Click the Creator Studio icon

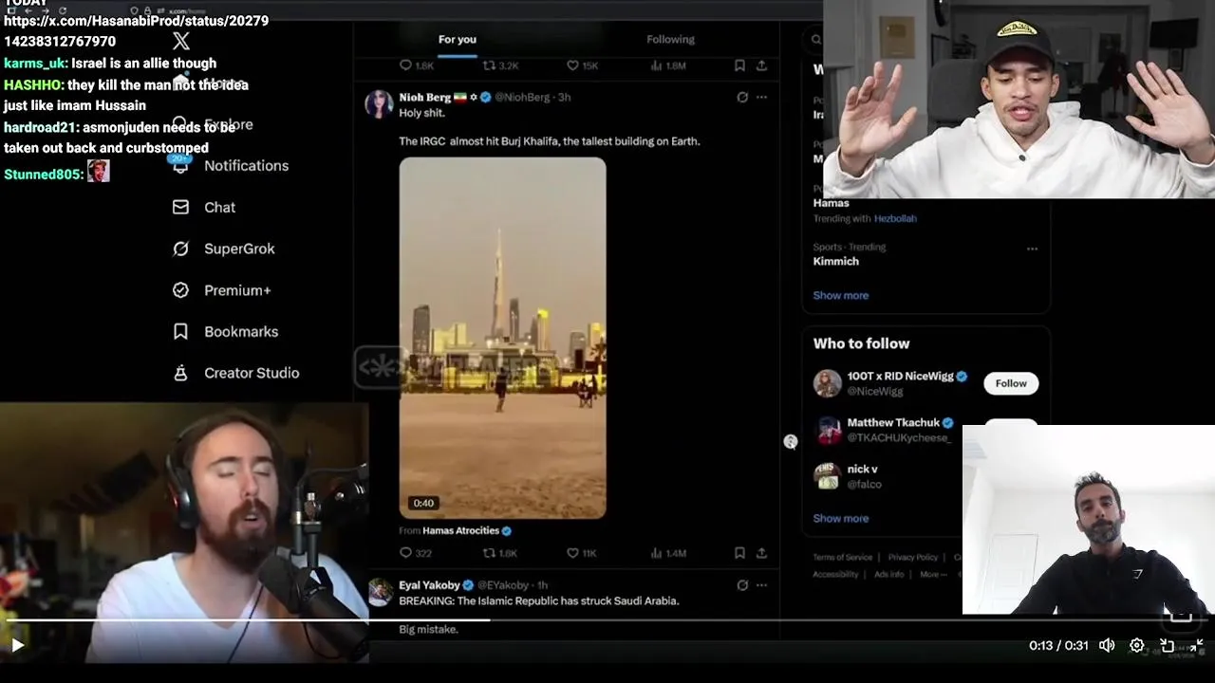[x=180, y=373]
